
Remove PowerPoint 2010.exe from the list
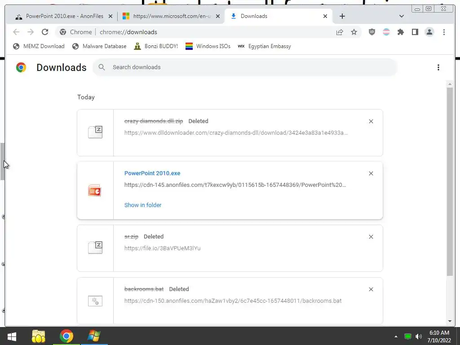(371, 173)
